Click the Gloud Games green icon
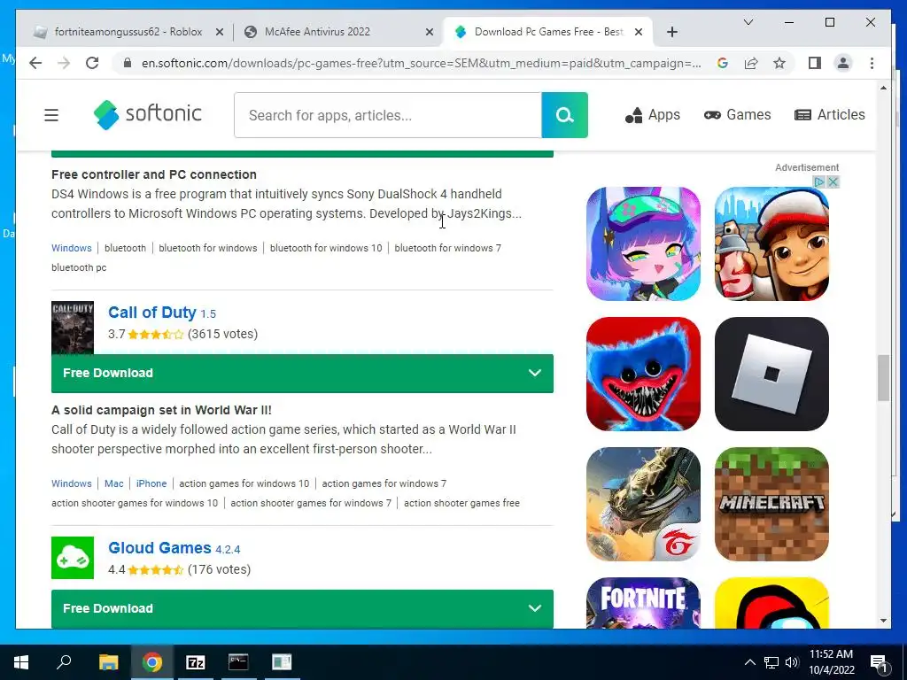The height and width of the screenshot is (680, 907). coord(73,558)
